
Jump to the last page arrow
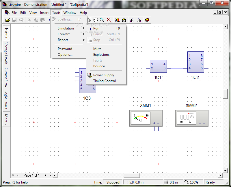coord(50,175)
